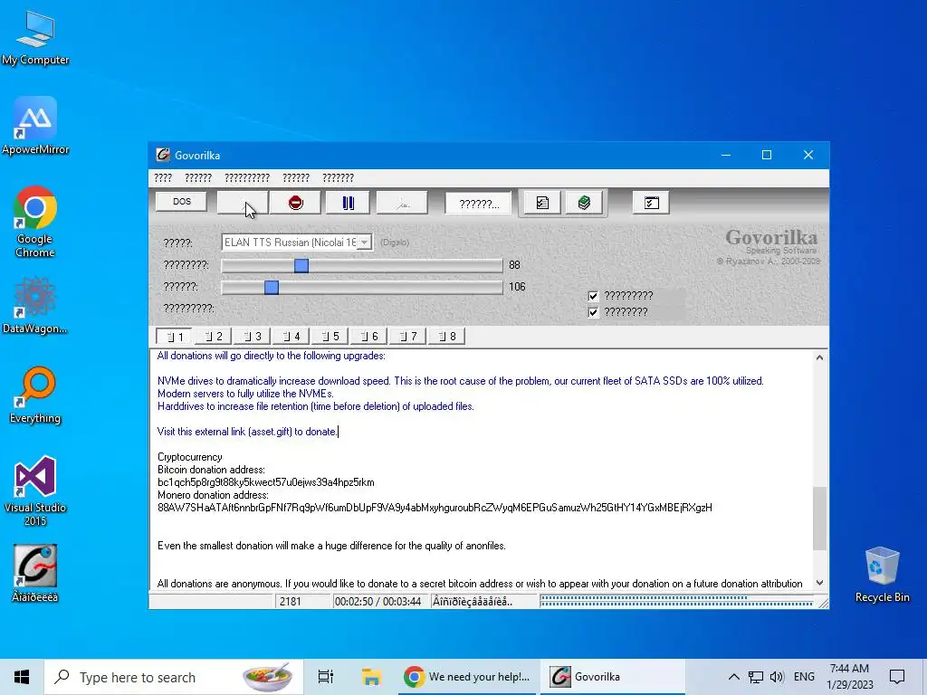Click the toolbar button the cursor is over

[x=243, y=203]
